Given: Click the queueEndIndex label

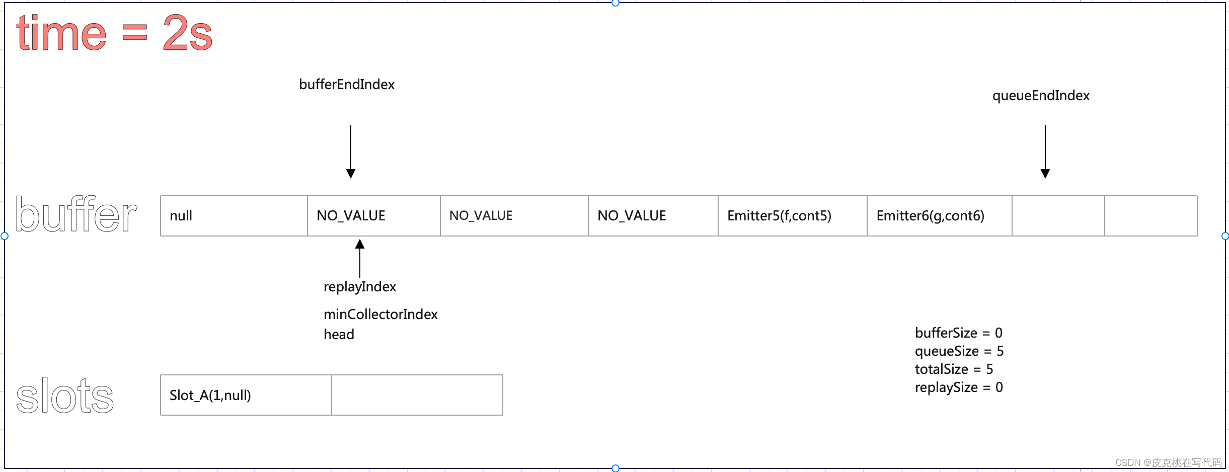Looking at the screenshot, I should pyautogui.click(x=1041, y=96).
